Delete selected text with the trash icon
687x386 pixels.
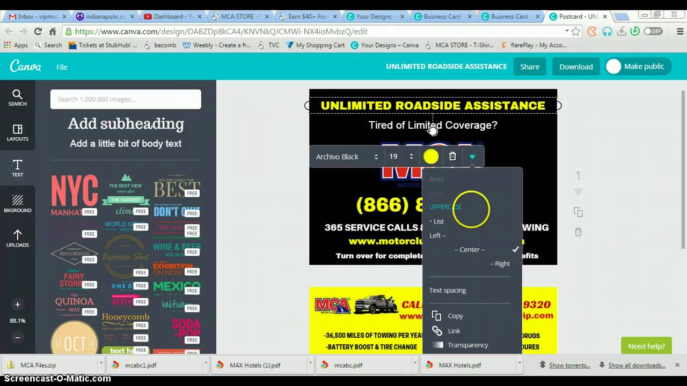(452, 157)
